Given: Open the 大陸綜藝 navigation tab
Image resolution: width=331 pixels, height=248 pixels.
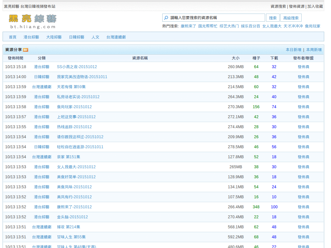Looking at the screenshot, I should pos(54,37).
